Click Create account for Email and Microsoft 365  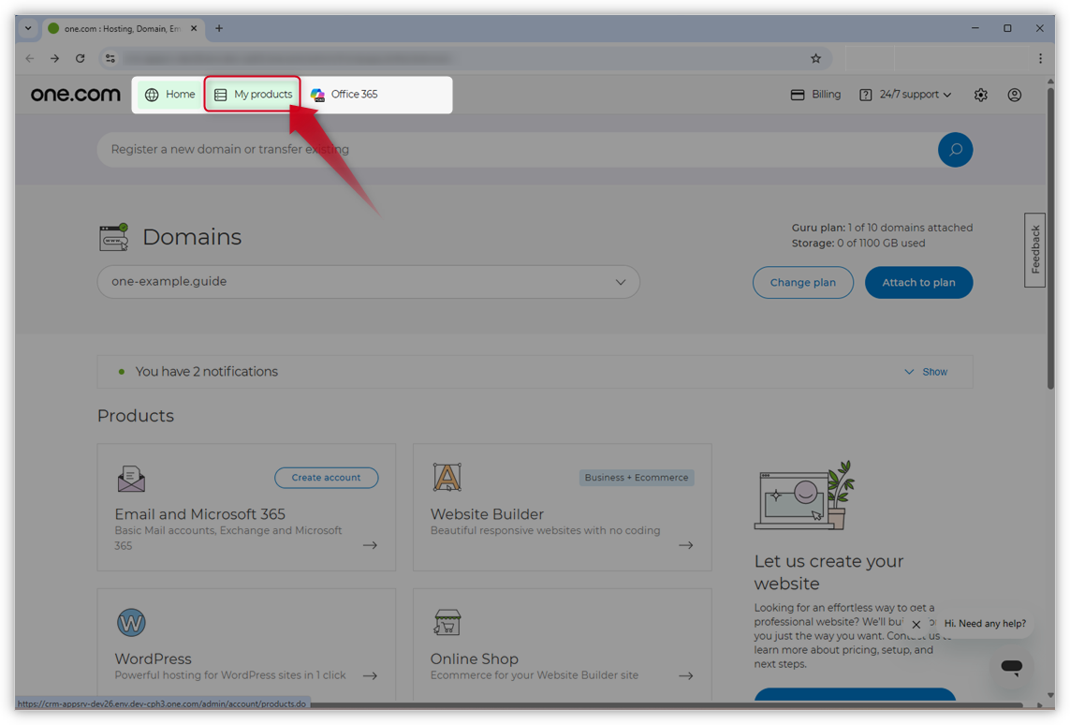(x=326, y=478)
